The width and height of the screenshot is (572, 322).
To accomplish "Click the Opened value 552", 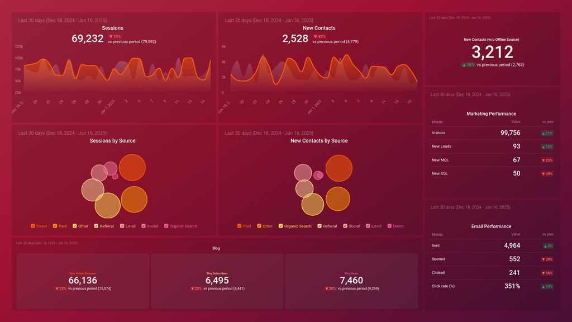I will pos(514,259).
